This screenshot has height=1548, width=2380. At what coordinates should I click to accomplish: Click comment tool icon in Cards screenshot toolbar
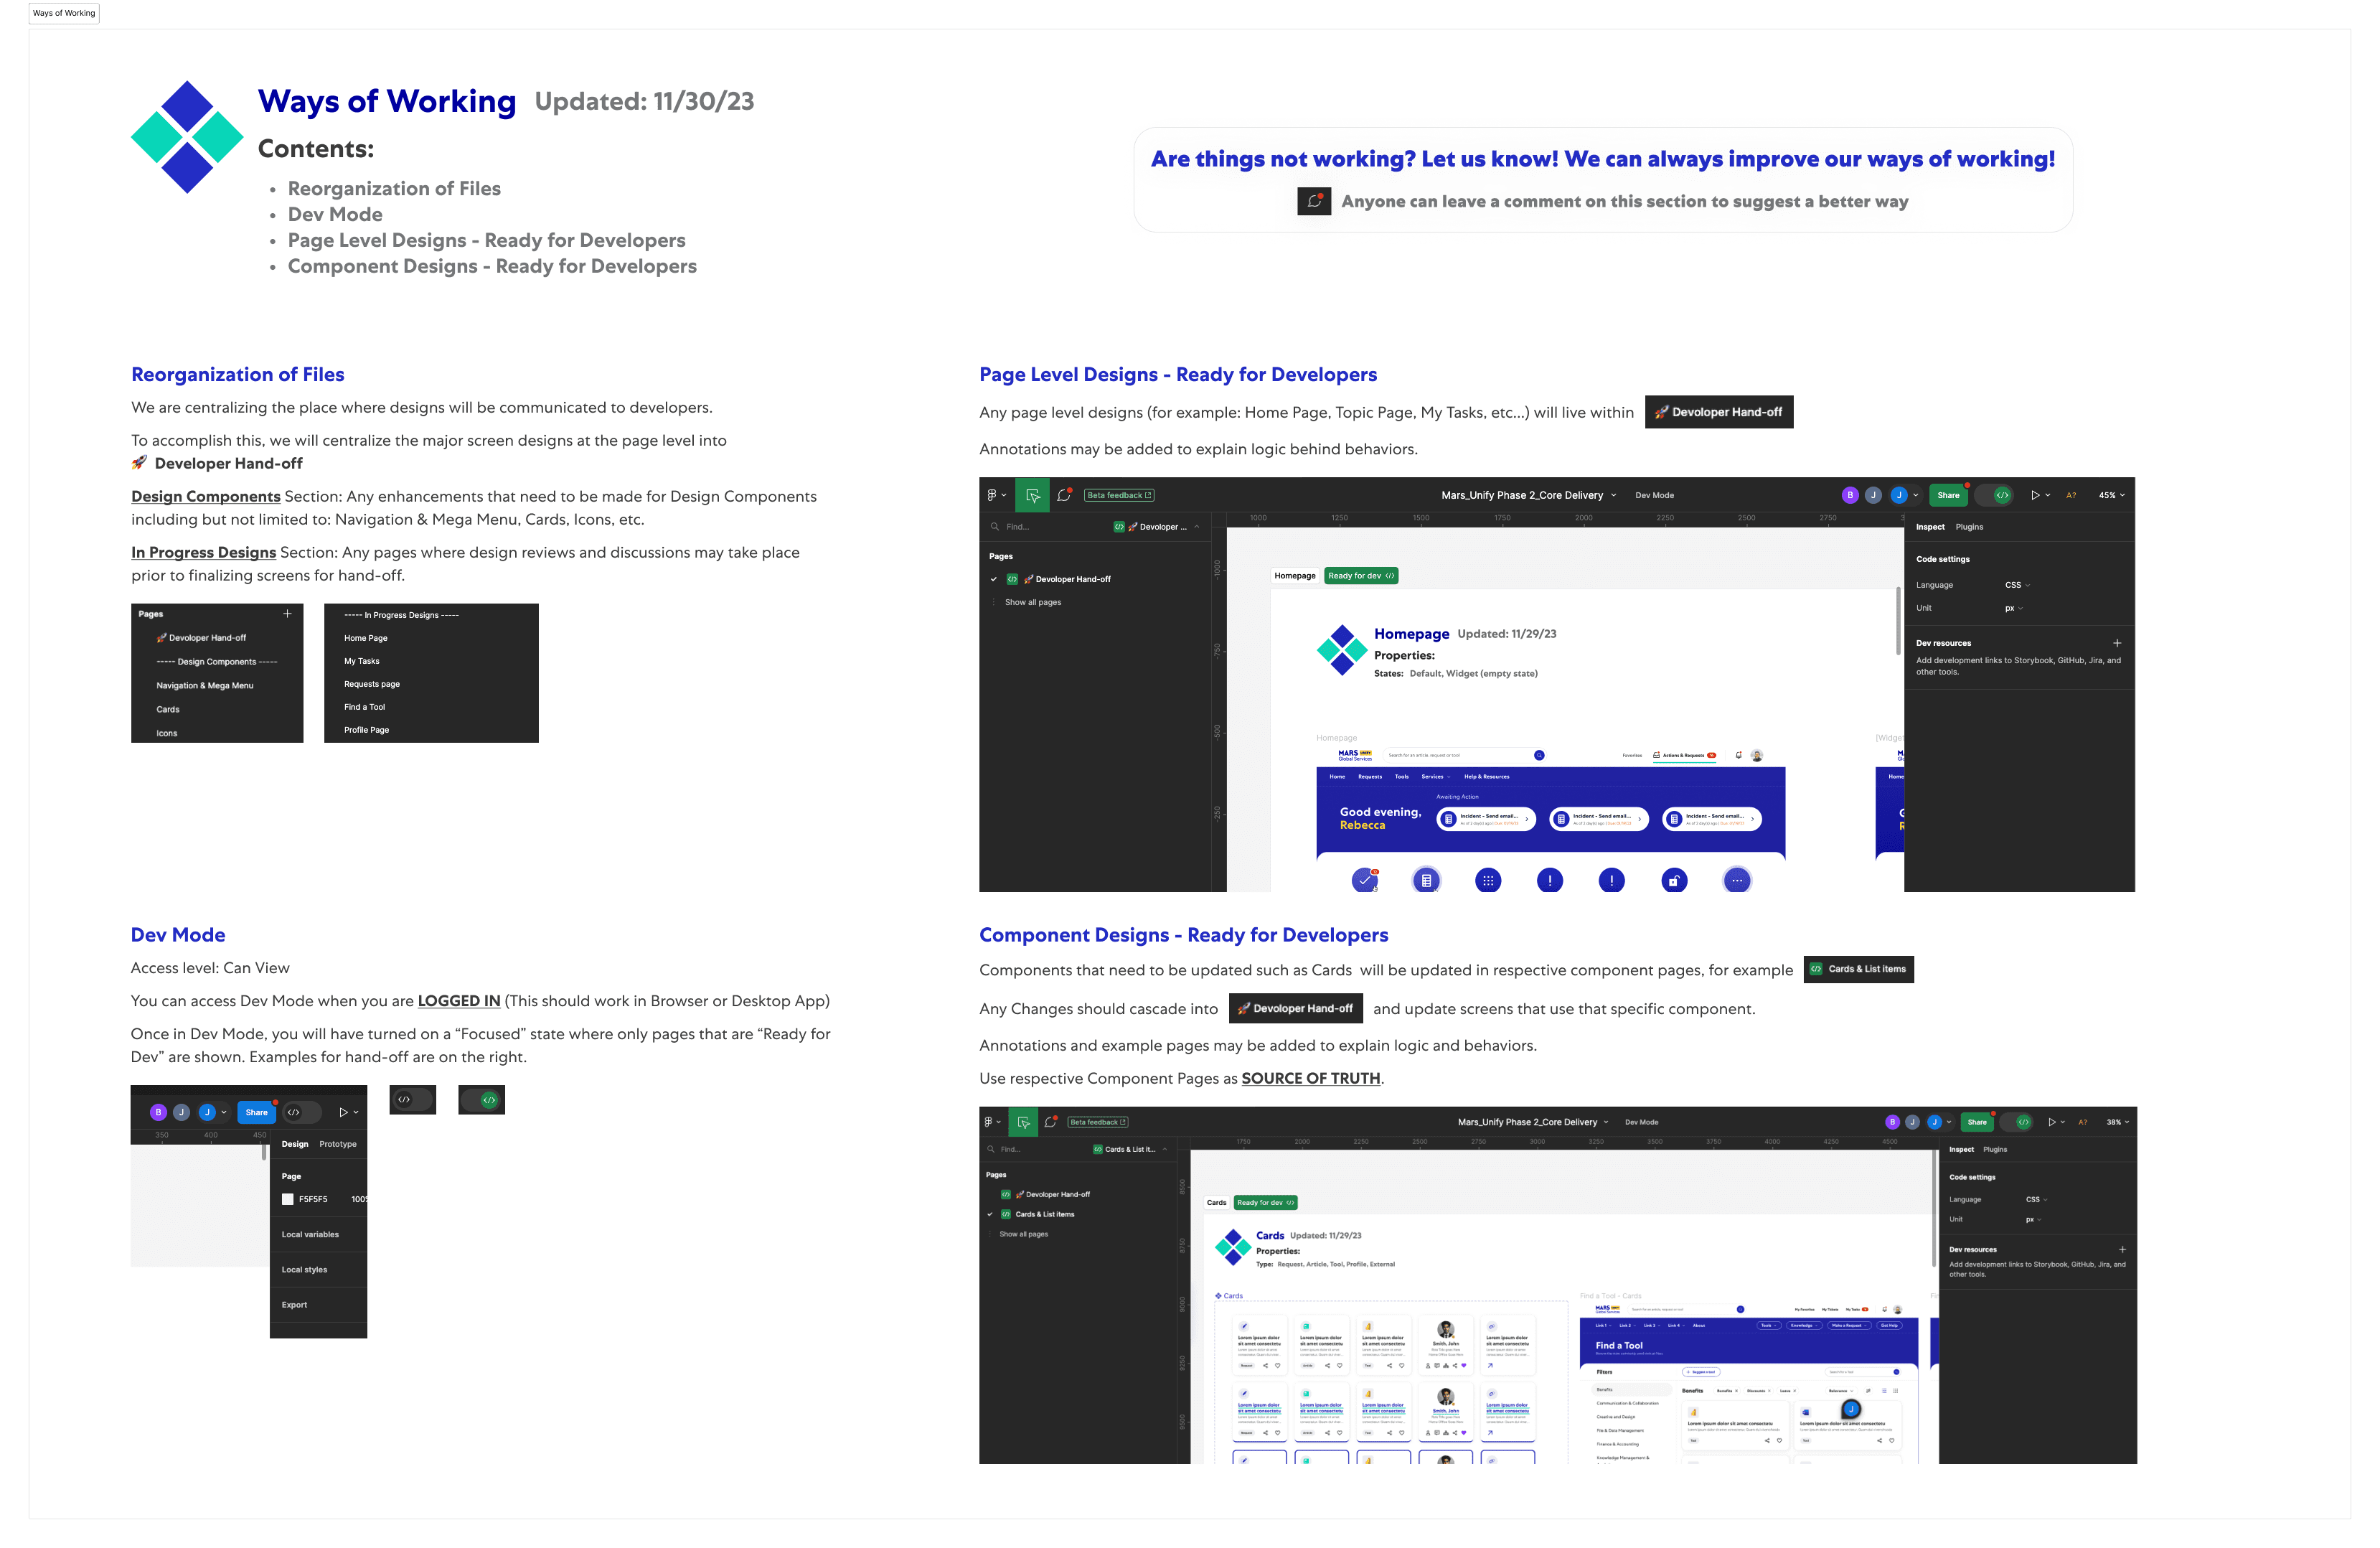coord(1051,1122)
